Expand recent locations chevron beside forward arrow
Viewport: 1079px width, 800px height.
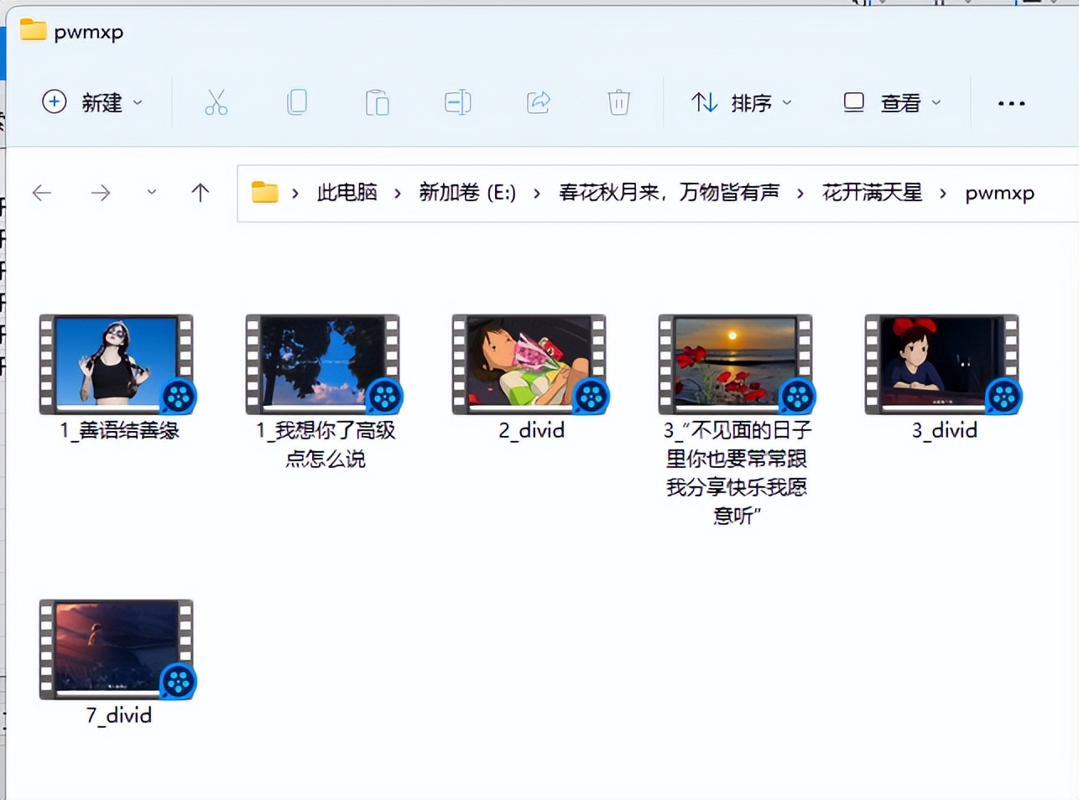coord(151,192)
